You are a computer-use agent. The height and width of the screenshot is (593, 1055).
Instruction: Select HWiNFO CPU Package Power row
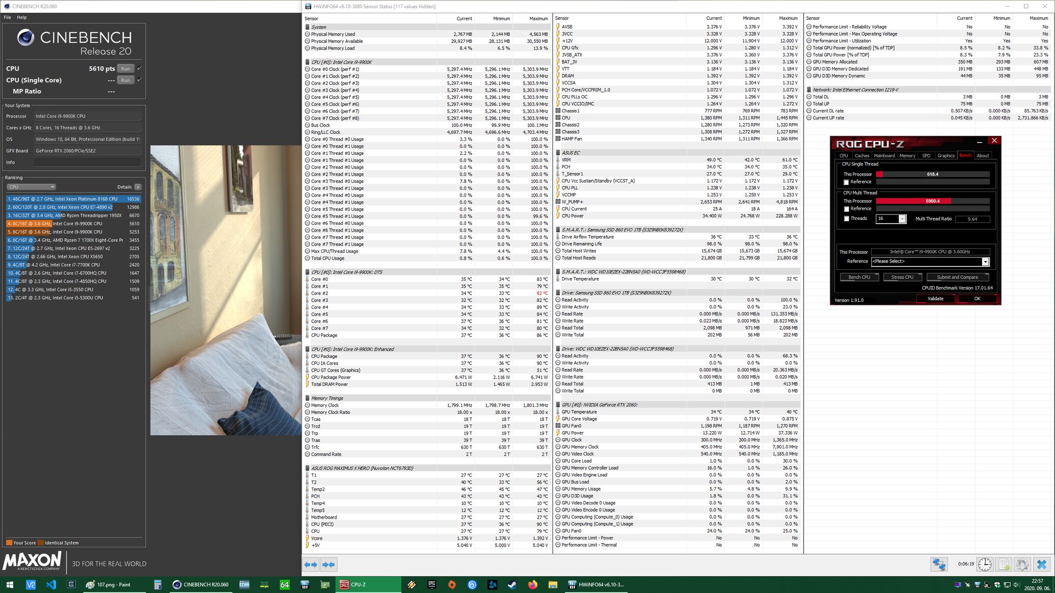[427, 377]
